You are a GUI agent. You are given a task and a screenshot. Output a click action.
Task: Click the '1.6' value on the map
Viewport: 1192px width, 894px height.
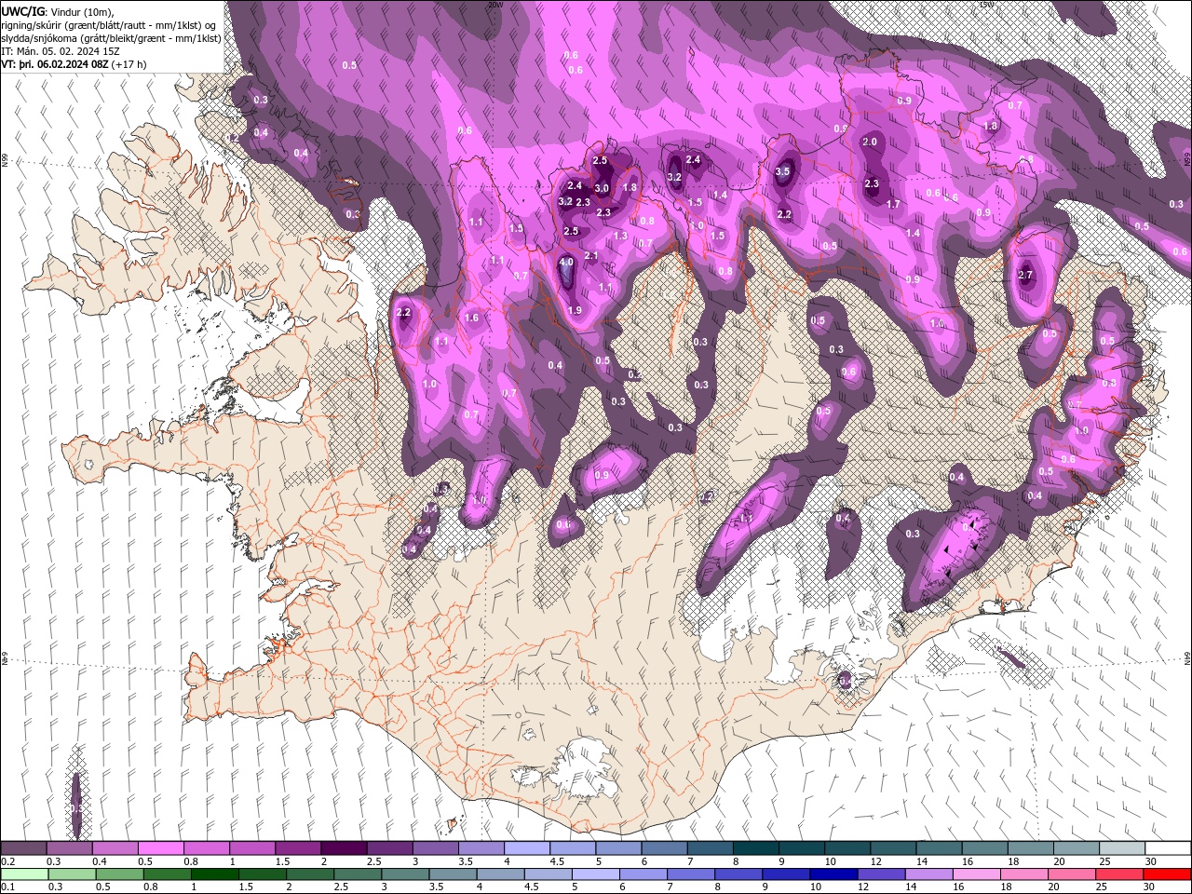tap(471, 318)
